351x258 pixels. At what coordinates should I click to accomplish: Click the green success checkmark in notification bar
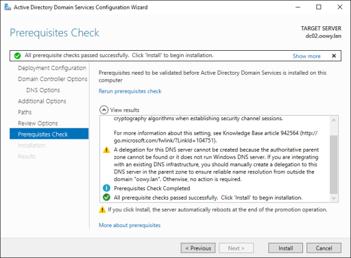pos(18,56)
